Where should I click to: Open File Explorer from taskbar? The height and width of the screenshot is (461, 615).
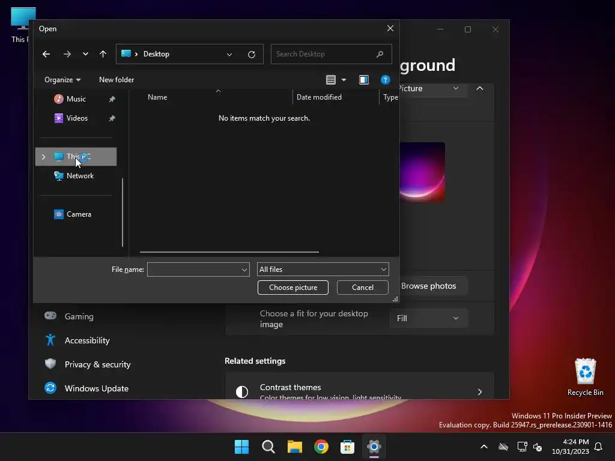[294, 447]
